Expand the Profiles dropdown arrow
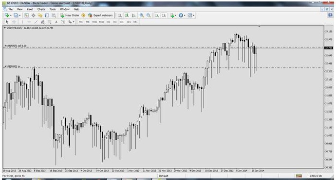The height and width of the screenshot is (180, 336). pyautogui.click(x=19, y=16)
